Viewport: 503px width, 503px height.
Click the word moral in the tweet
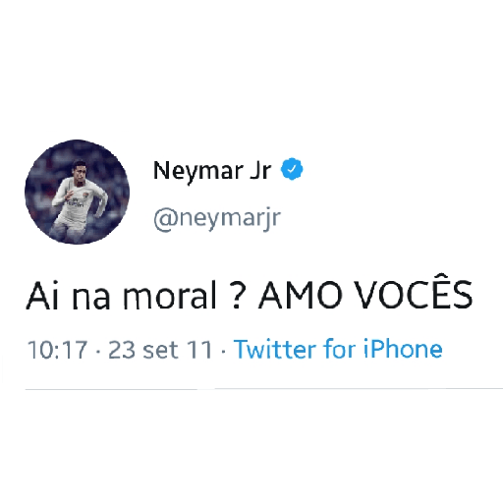tap(170, 295)
